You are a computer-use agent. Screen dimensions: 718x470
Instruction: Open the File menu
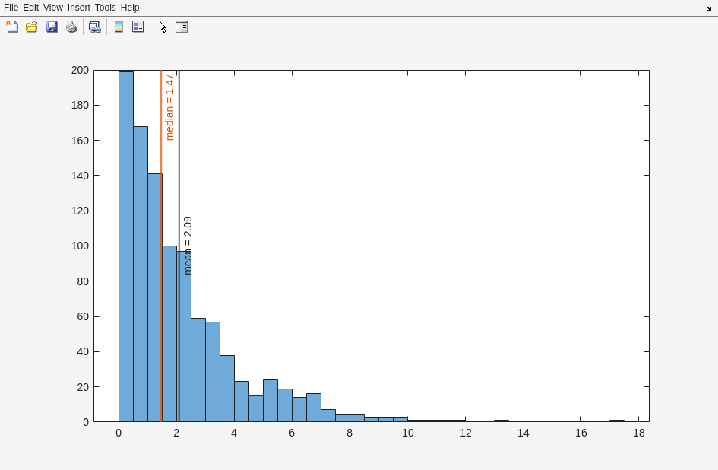tap(11, 8)
